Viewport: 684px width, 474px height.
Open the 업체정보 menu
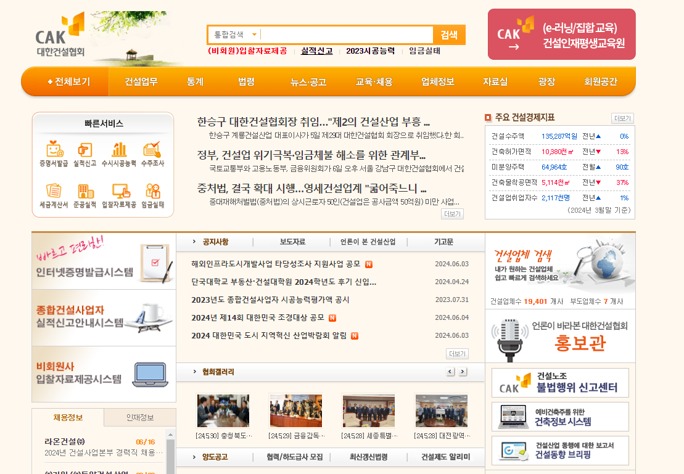click(x=437, y=81)
